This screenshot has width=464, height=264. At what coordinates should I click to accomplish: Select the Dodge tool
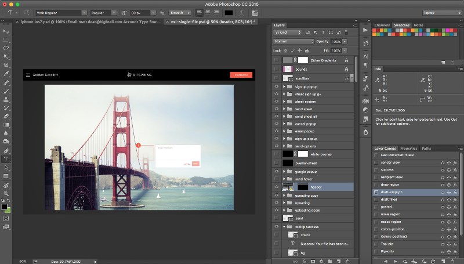tap(6, 142)
